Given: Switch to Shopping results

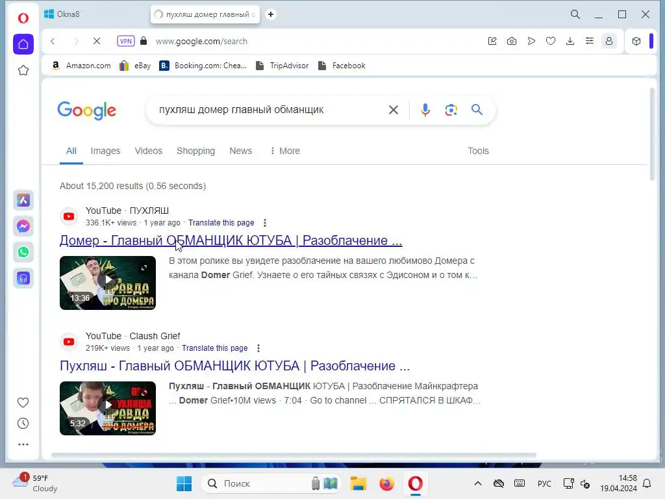Looking at the screenshot, I should click(x=195, y=151).
